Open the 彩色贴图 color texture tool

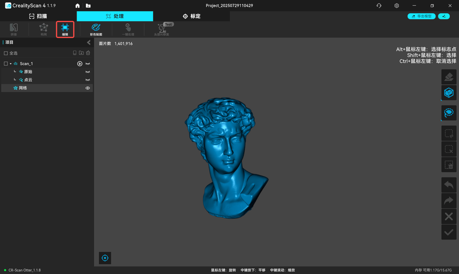coord(96,29)
